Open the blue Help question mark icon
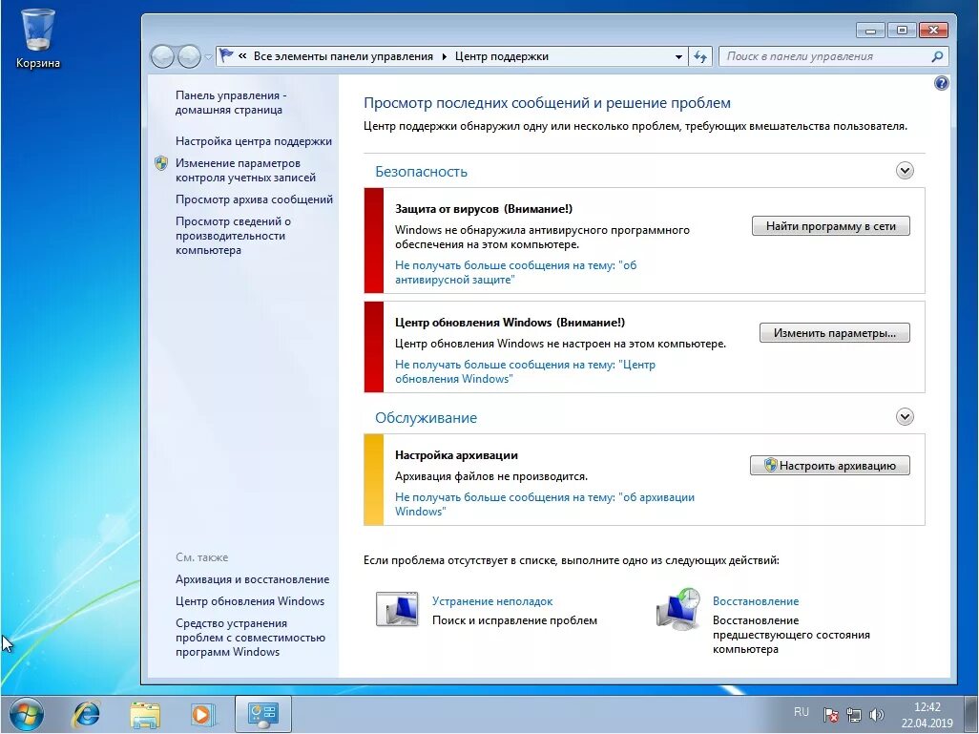 click(x=942, y=83)
